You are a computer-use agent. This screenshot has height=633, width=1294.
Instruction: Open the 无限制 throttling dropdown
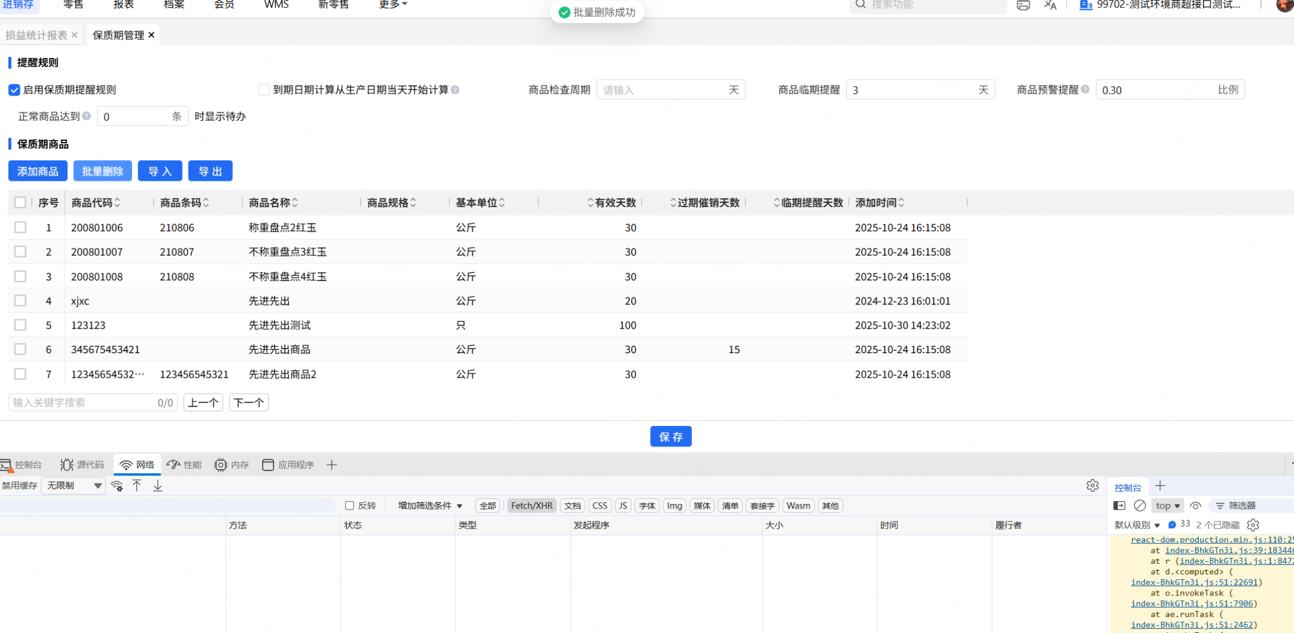(x=74, y=486)
